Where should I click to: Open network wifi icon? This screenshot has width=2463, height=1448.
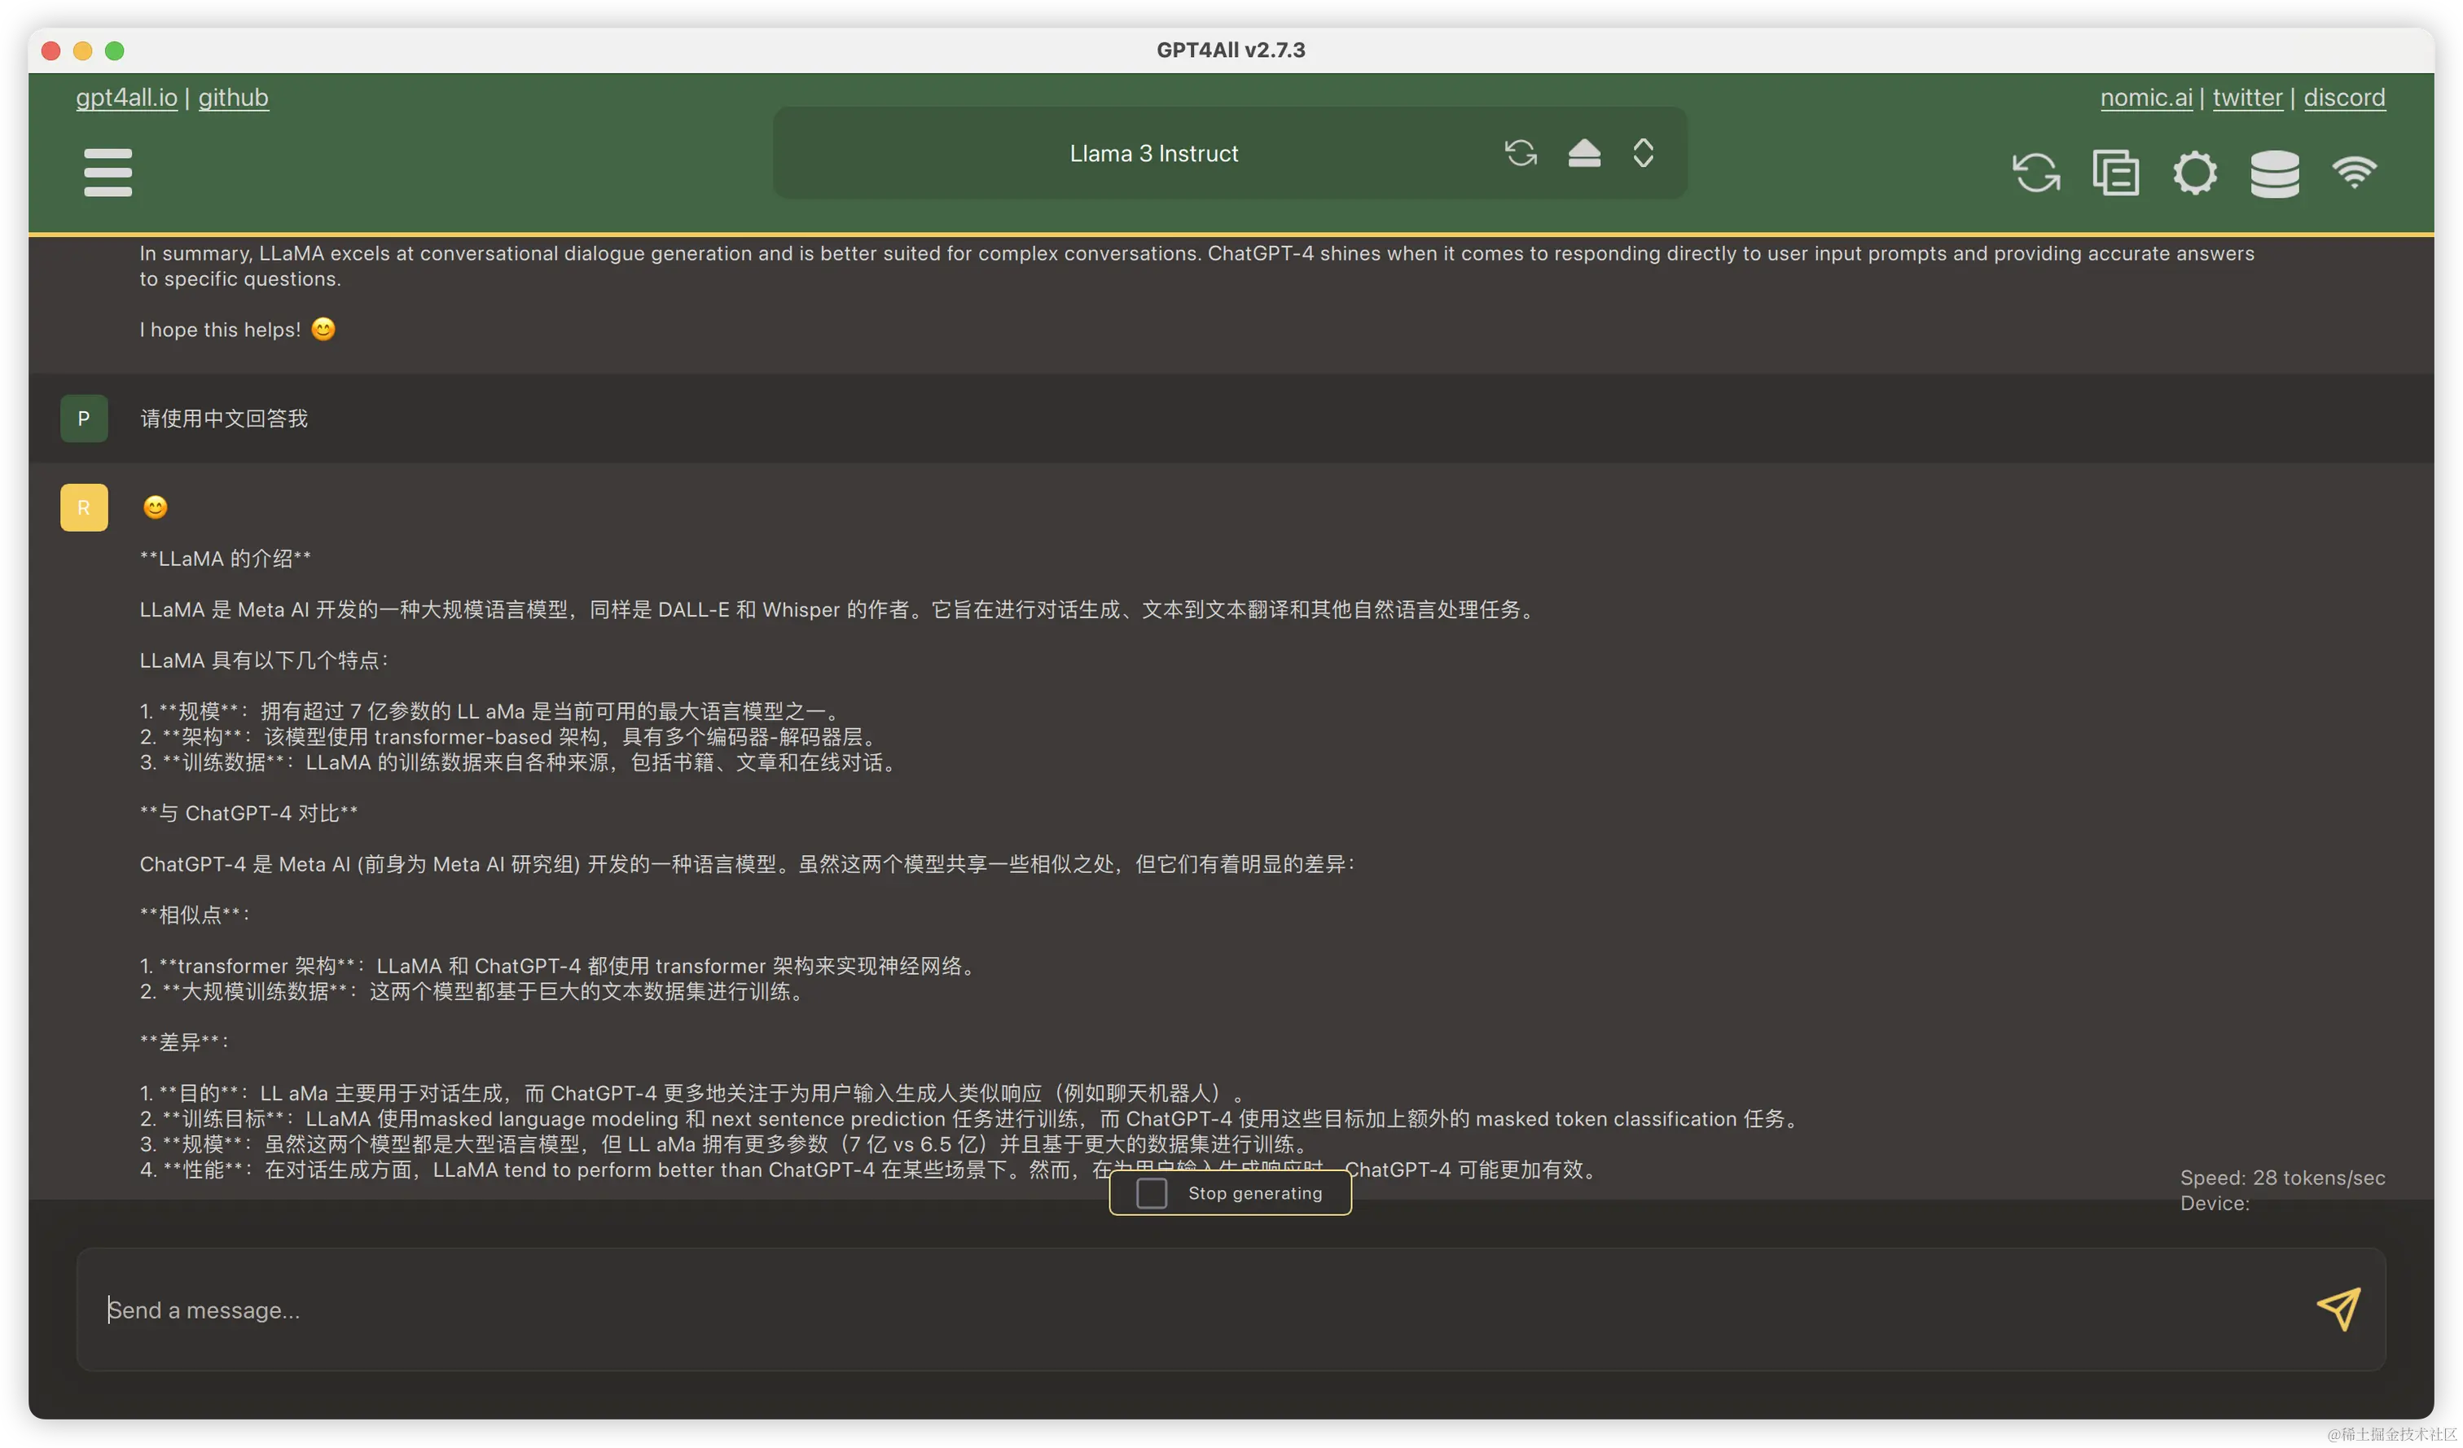pos(2354,173)
